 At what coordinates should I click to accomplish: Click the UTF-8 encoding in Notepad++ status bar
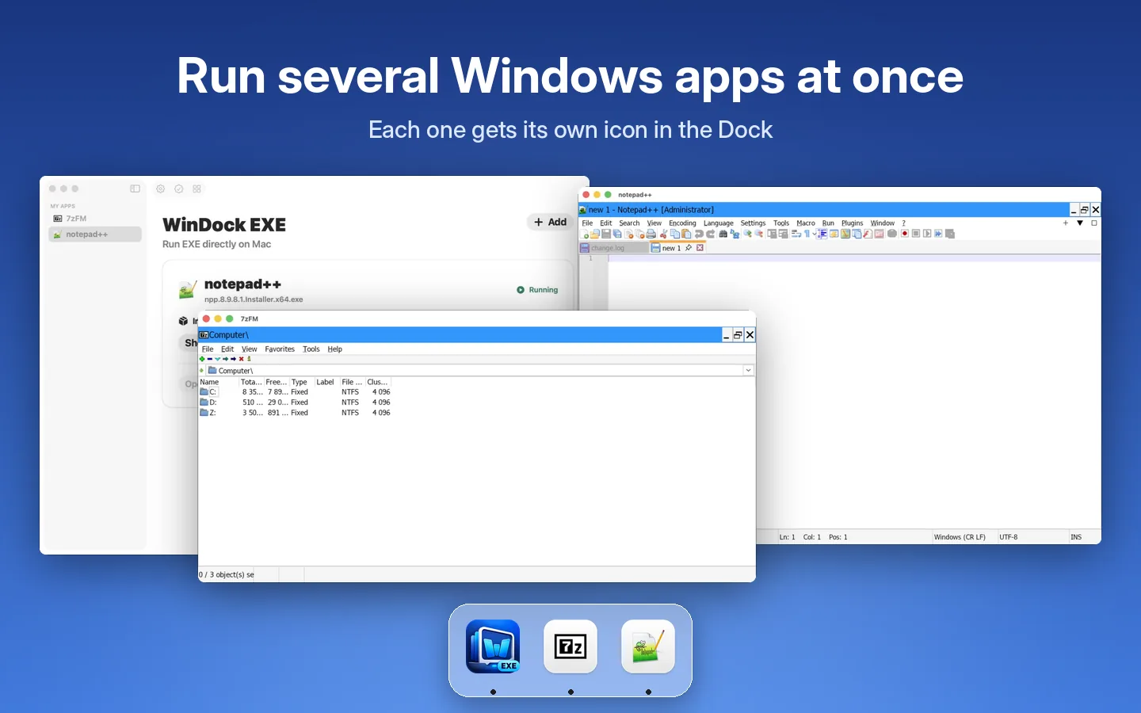point(1009,537)
